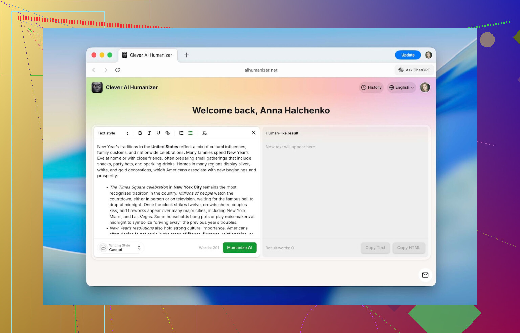520x333 pixels.
Task: Click the Copy HTML button
Action: click(409, 248)
